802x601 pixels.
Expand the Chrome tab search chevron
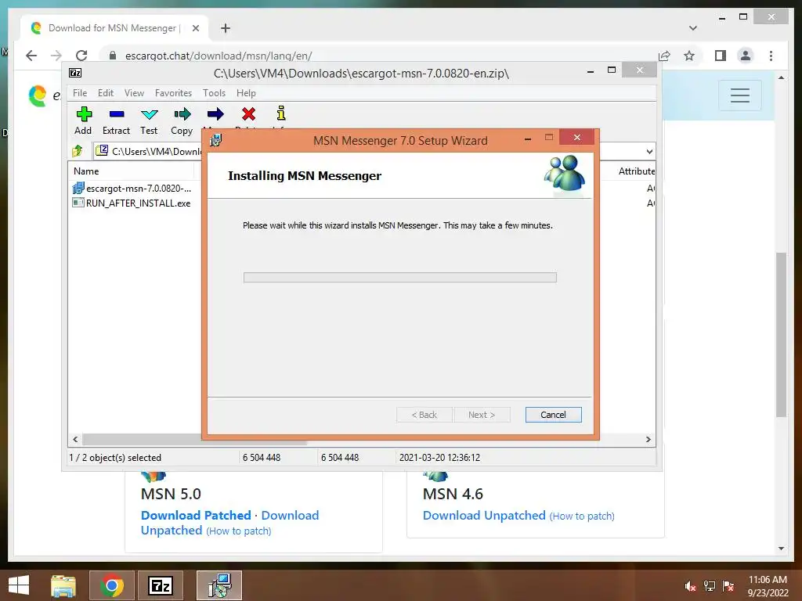[x=693, y=28]
